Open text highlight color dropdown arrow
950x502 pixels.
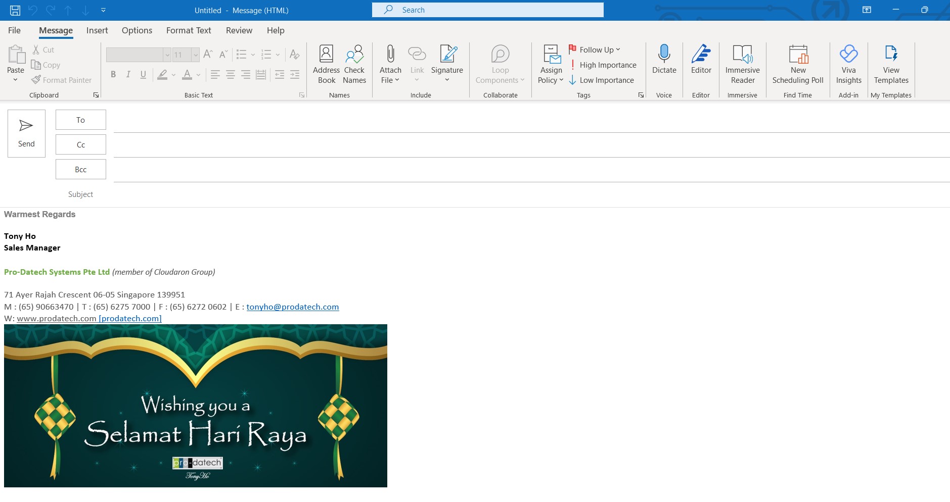174,75
